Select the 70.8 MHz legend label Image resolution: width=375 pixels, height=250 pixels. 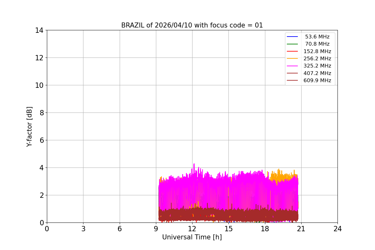317,44
